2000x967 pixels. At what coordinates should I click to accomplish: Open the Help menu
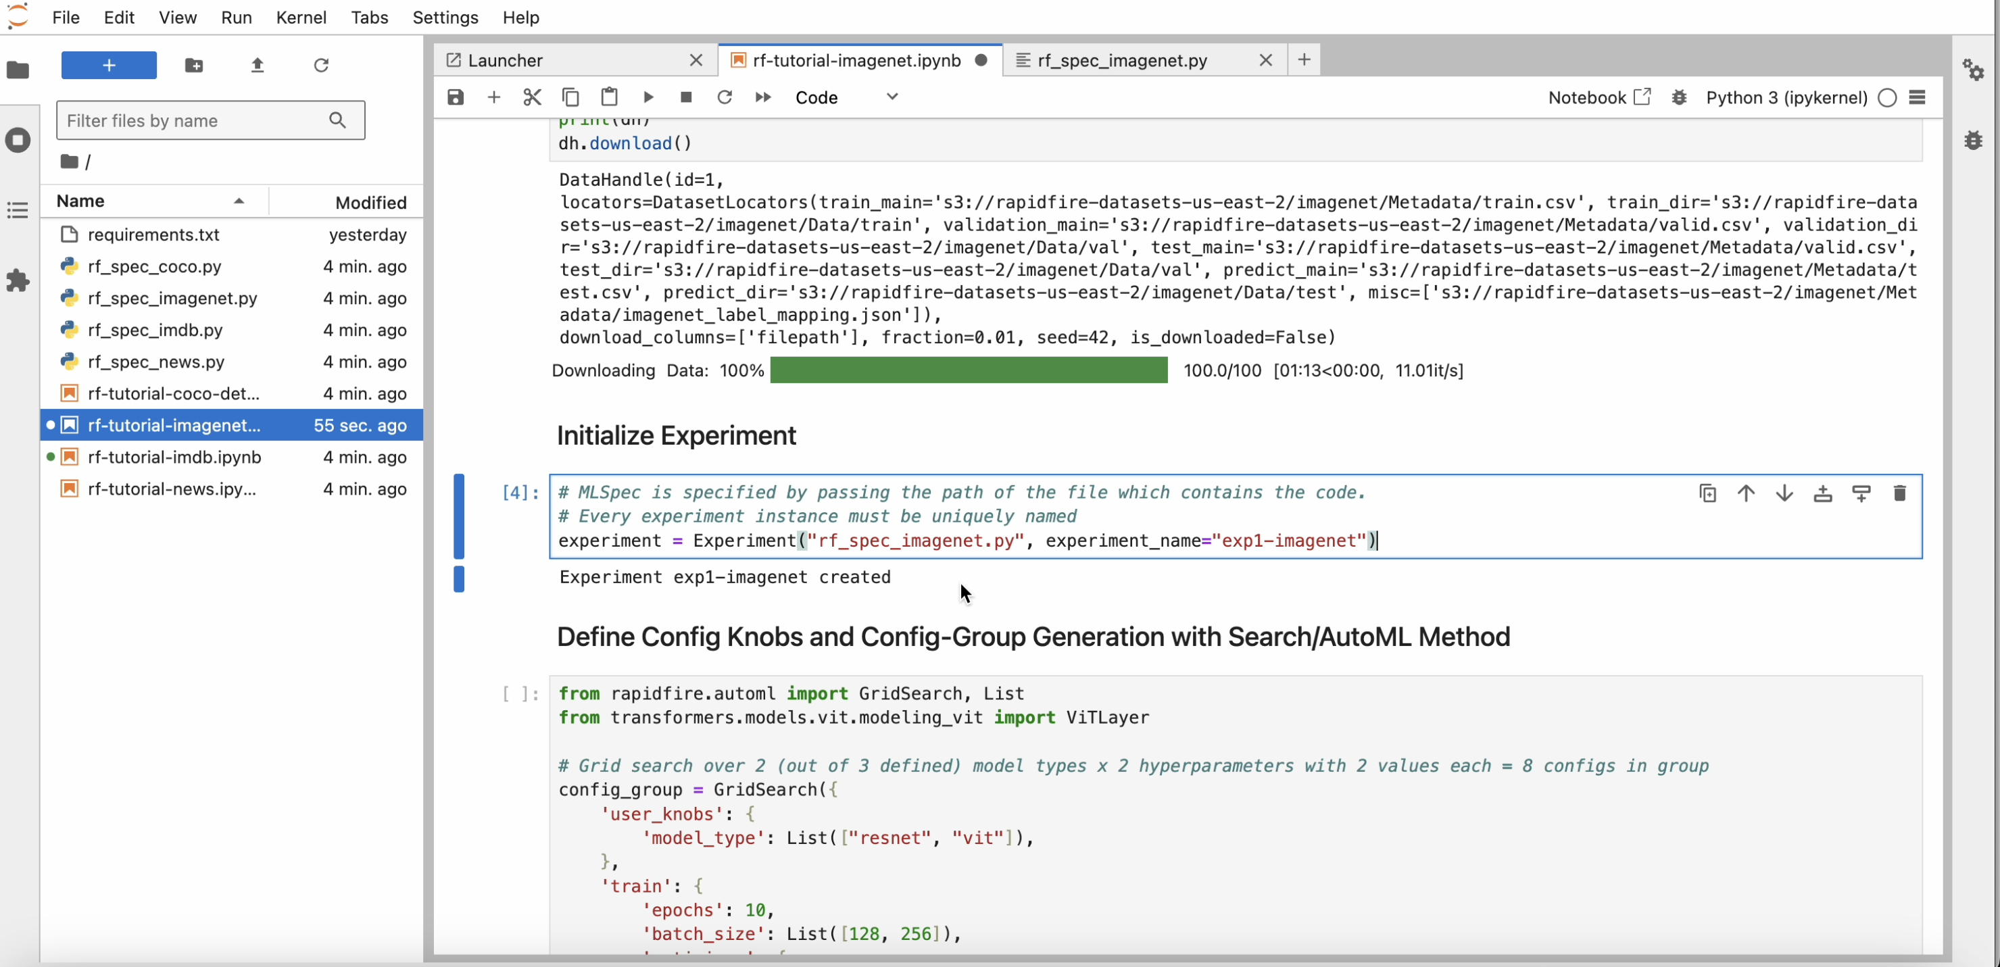pyautogui.click(x=520, y=17)
